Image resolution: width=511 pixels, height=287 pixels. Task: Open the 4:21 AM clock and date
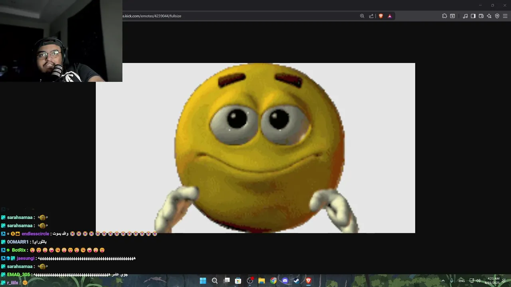pyautogui.click(x=492, y=281)
